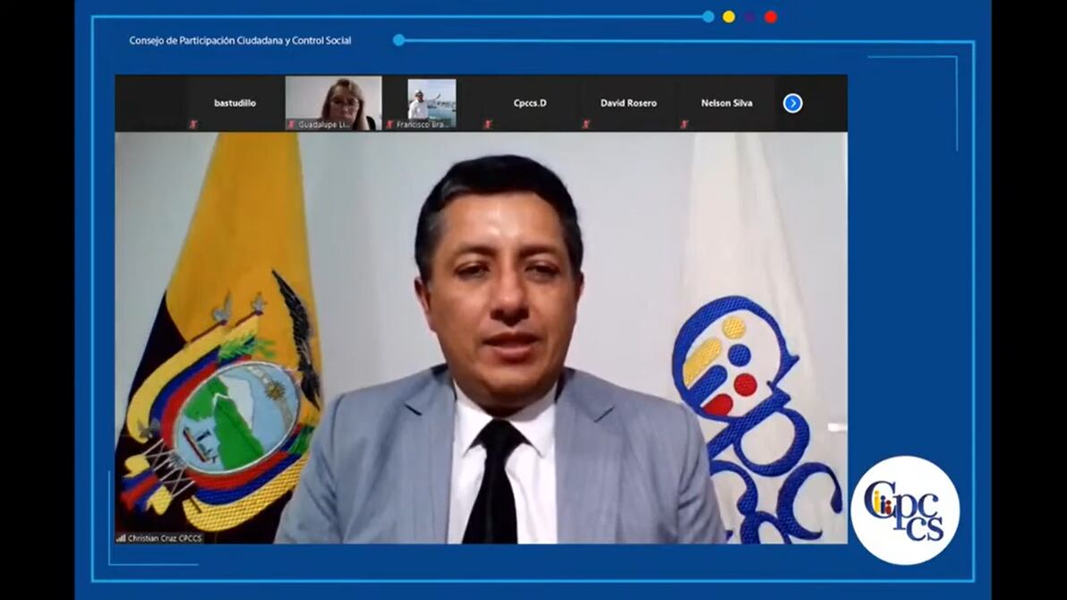Click the yellow dot in the header
Image resolution: width=1067 pixels, height=600 pixels.
729,16
